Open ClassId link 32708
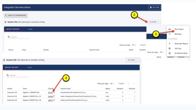 point(50,97)
